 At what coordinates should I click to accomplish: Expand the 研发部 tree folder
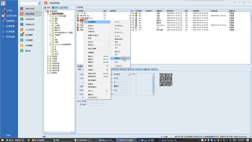48,56
